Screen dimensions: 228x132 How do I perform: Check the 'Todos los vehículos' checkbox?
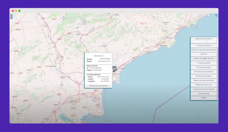click(197, 45)
